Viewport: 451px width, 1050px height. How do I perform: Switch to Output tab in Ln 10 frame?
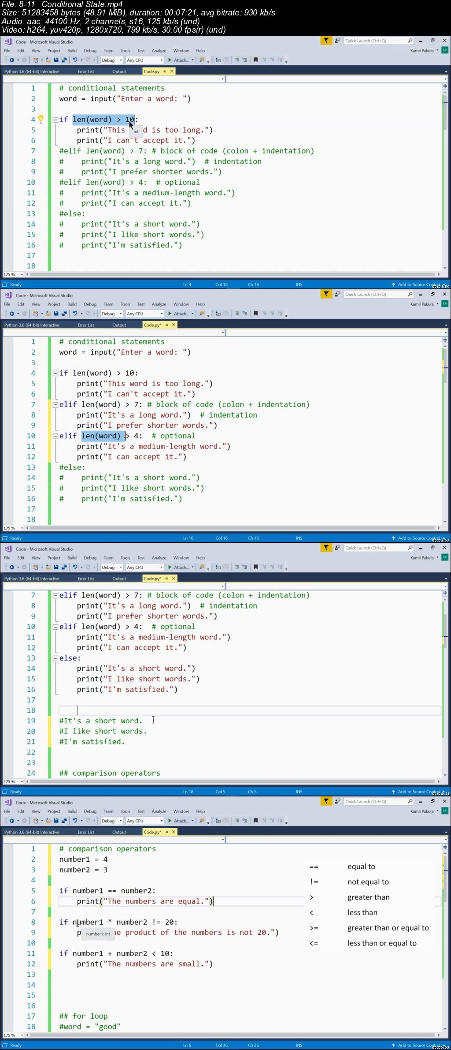(x=119, y=325)
